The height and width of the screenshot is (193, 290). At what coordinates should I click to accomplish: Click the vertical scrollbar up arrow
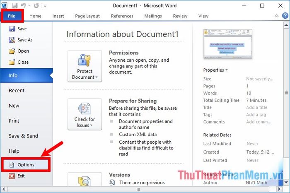[x=286, y=25]
